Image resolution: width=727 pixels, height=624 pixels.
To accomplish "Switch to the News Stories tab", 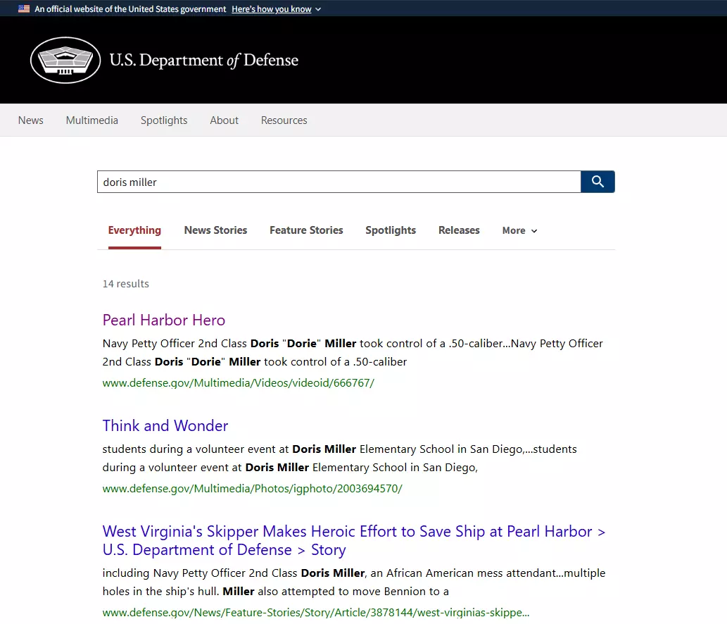I will pyautogui.click(x=215, y=230).
